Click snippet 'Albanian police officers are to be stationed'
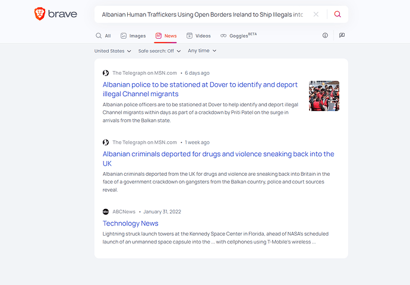This screenshot has height=285, width=410. (x=200, y=112)
